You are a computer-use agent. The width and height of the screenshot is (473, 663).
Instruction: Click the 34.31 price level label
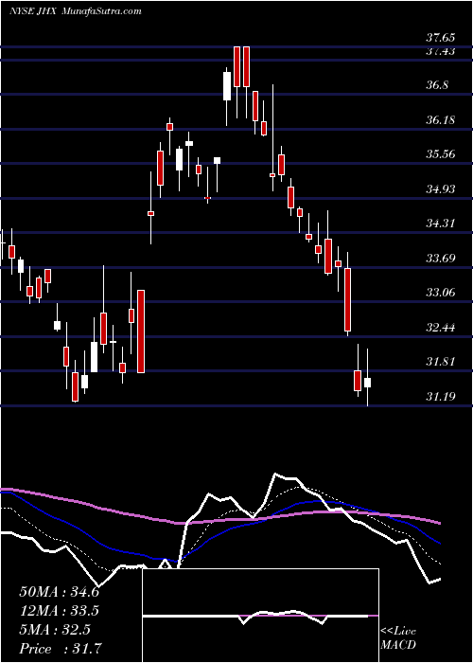point(441,223)
